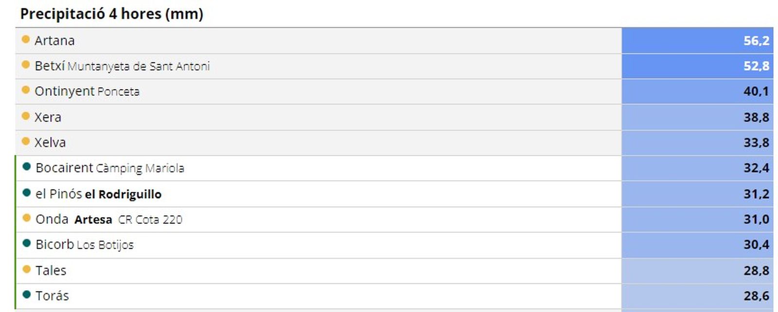Click the light blue 28,6 value cell
778x312 pixels.
pyautogui.click(x=697, y=296)
